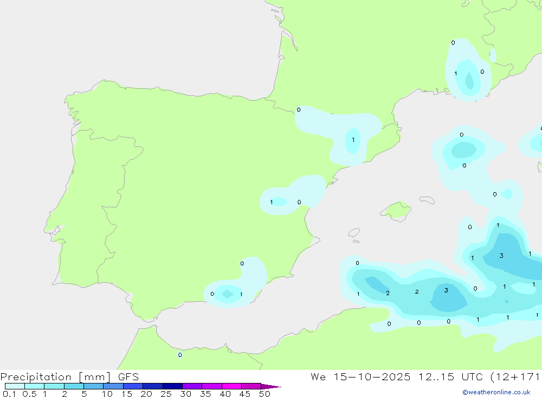Select the "Precipitation [mm] GFS" title text
542x397 pixels.
(69, 376)
